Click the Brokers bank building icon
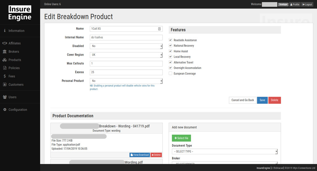 coord(5,52)
